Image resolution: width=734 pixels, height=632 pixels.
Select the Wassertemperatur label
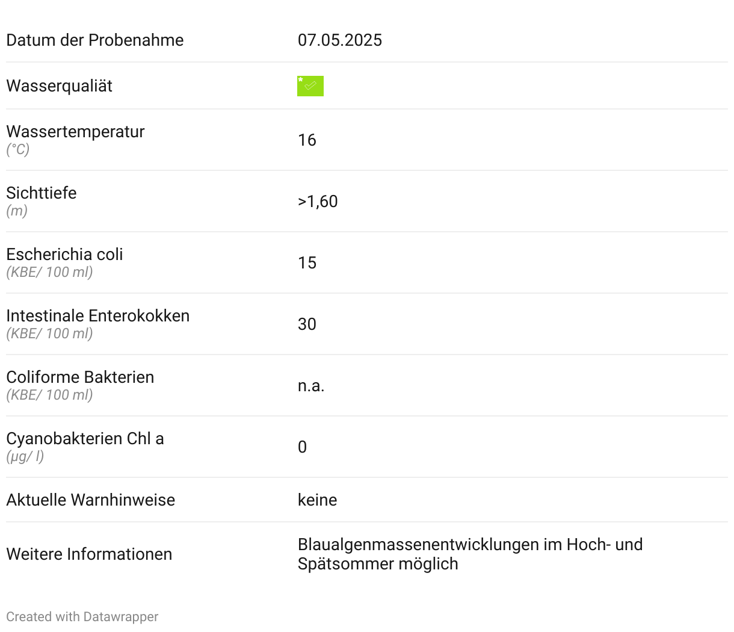coord(75,131)
